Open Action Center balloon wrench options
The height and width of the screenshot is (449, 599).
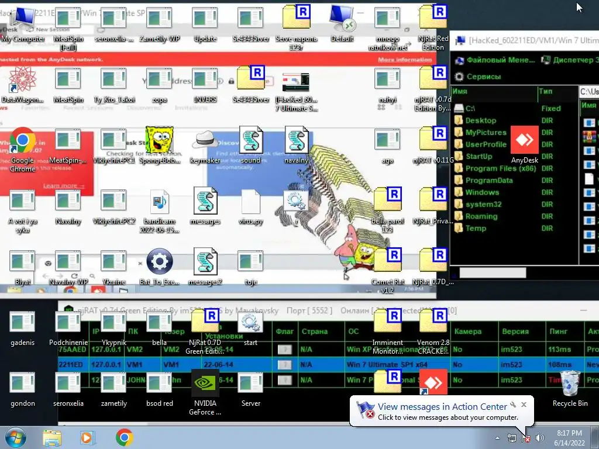coord(513,405)
